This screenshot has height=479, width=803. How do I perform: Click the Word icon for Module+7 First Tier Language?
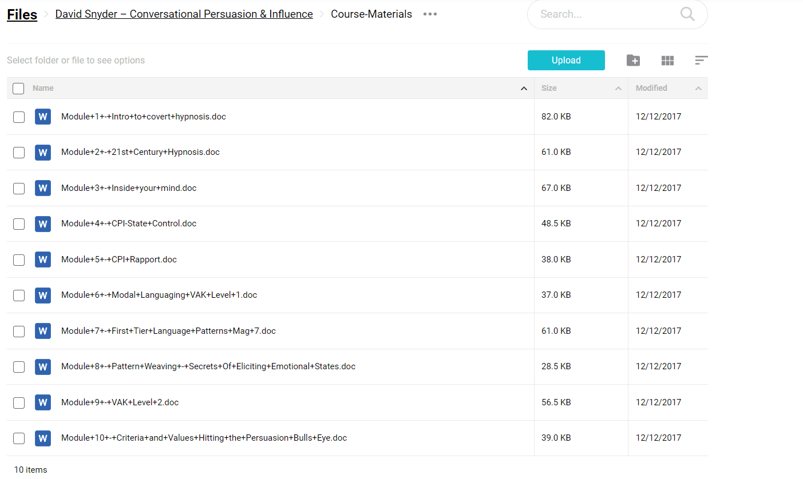click(x=43, y=331)
